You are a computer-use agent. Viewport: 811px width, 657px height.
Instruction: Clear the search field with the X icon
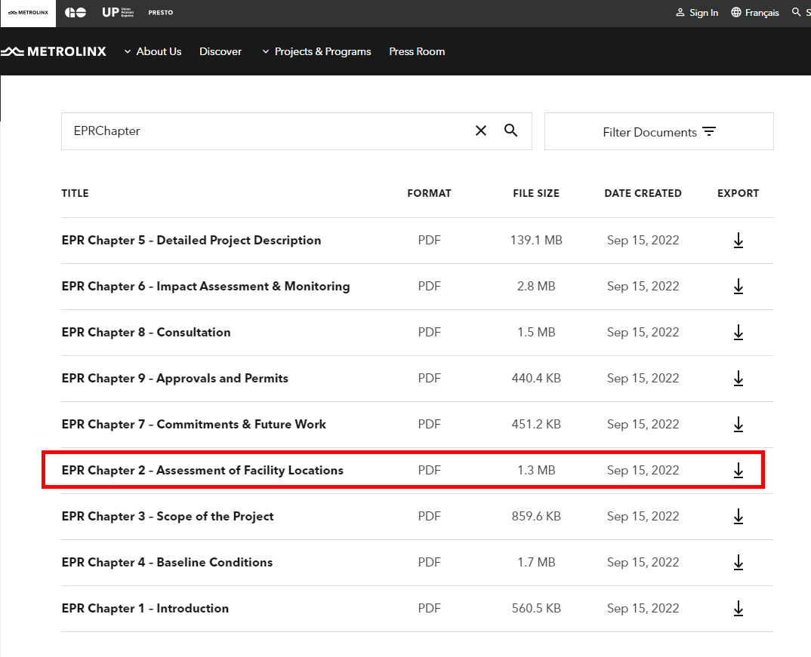481,131
